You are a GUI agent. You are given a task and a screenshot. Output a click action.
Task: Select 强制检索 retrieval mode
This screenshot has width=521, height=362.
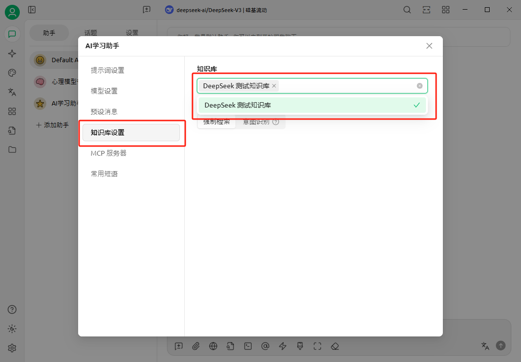(217, 122)
